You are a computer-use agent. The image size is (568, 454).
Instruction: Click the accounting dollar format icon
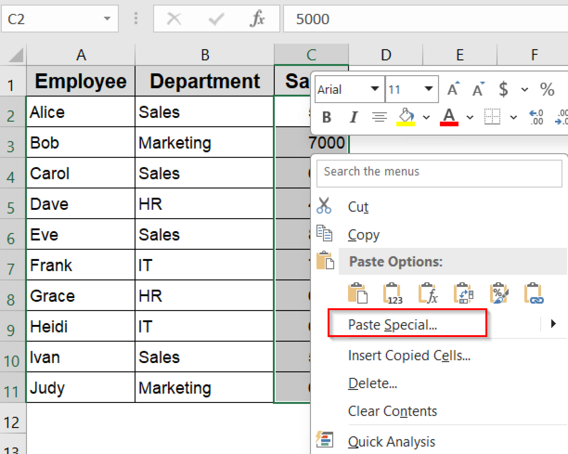point(503,89)
